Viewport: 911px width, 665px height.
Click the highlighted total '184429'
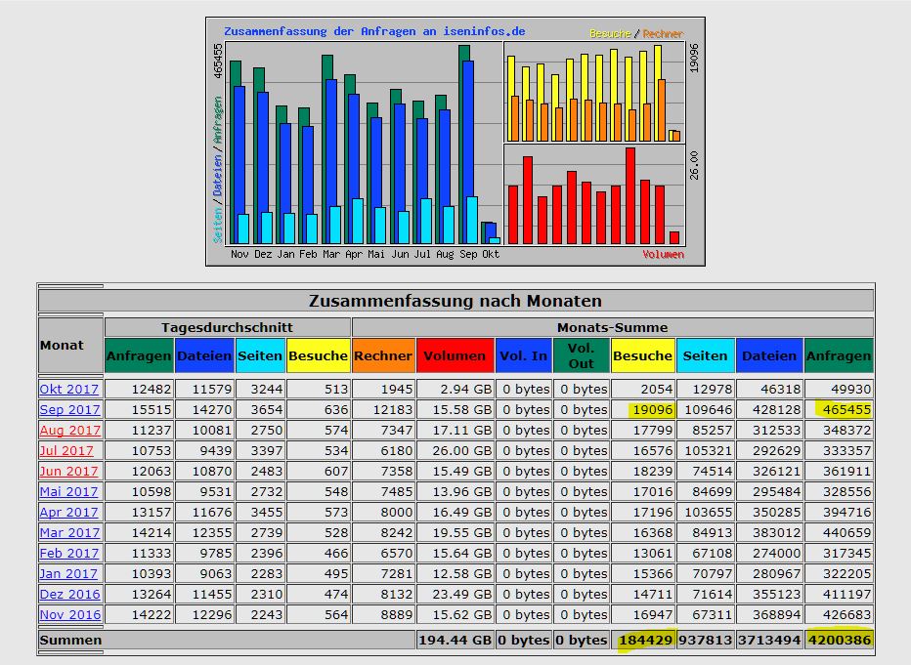coord(645,641)
